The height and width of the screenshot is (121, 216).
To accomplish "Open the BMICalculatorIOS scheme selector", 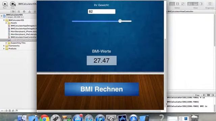I will [x=27, y=4].
